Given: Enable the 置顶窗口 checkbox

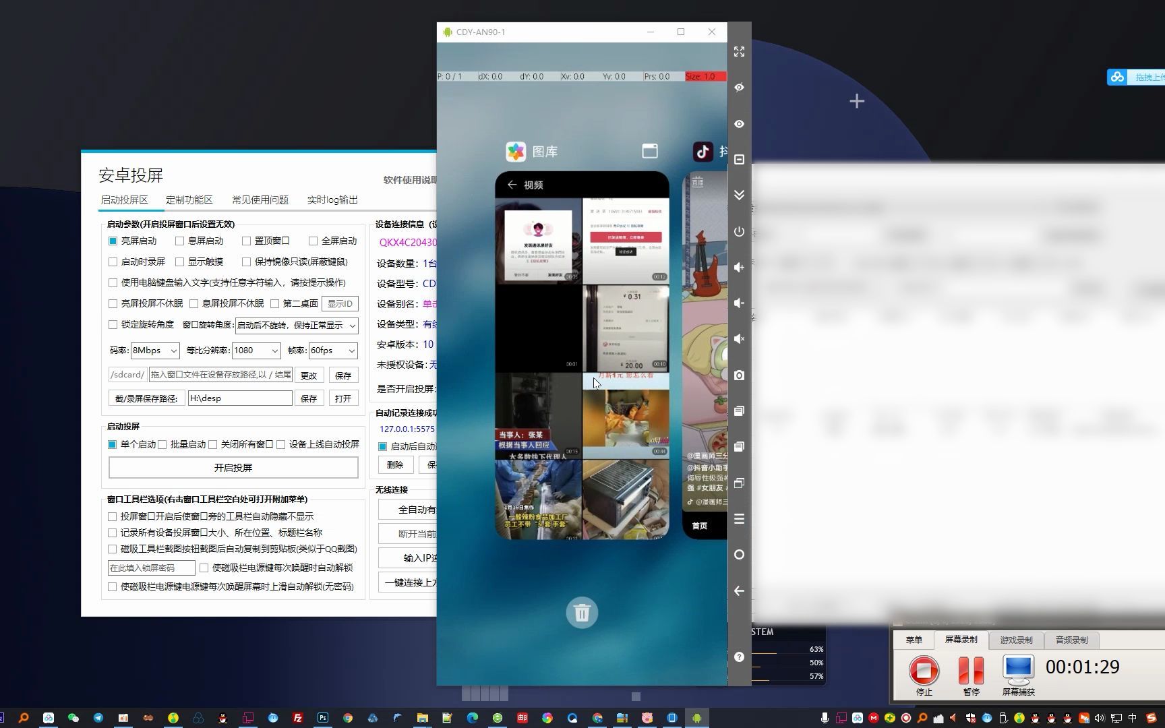Looking at the screenshot, I should tap(246, 241).
